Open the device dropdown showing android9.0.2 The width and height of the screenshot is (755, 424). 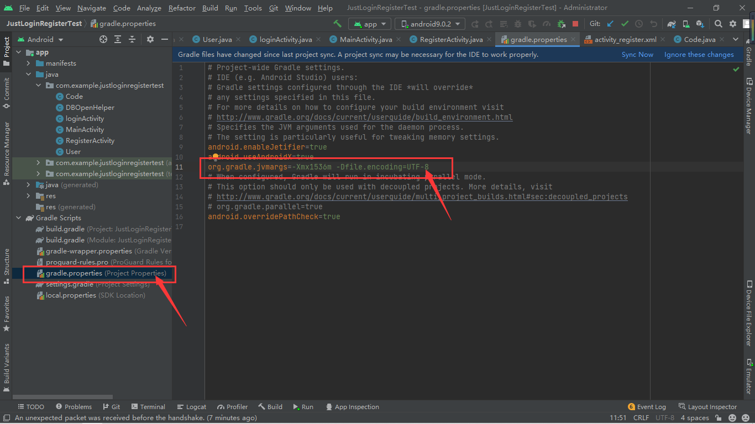click(x=430, y=24)
